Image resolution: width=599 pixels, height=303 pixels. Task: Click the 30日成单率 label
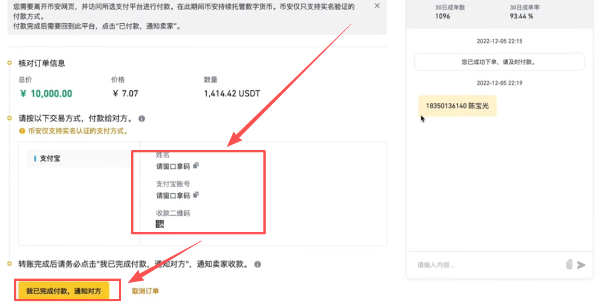tap(524, 7)
